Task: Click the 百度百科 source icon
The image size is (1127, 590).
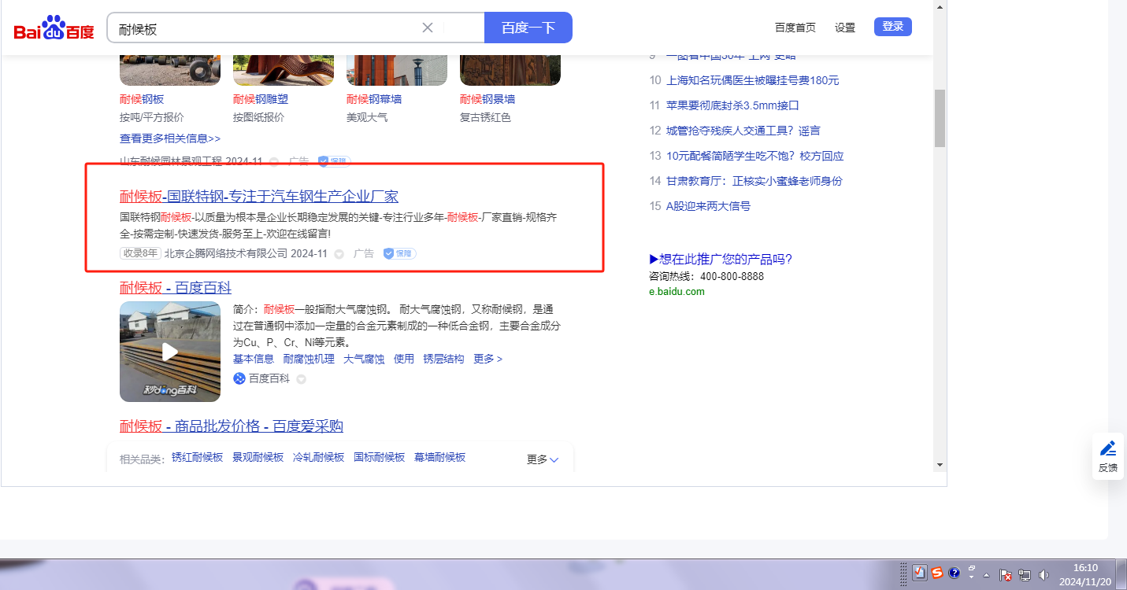Action: [x=239, y=378]
